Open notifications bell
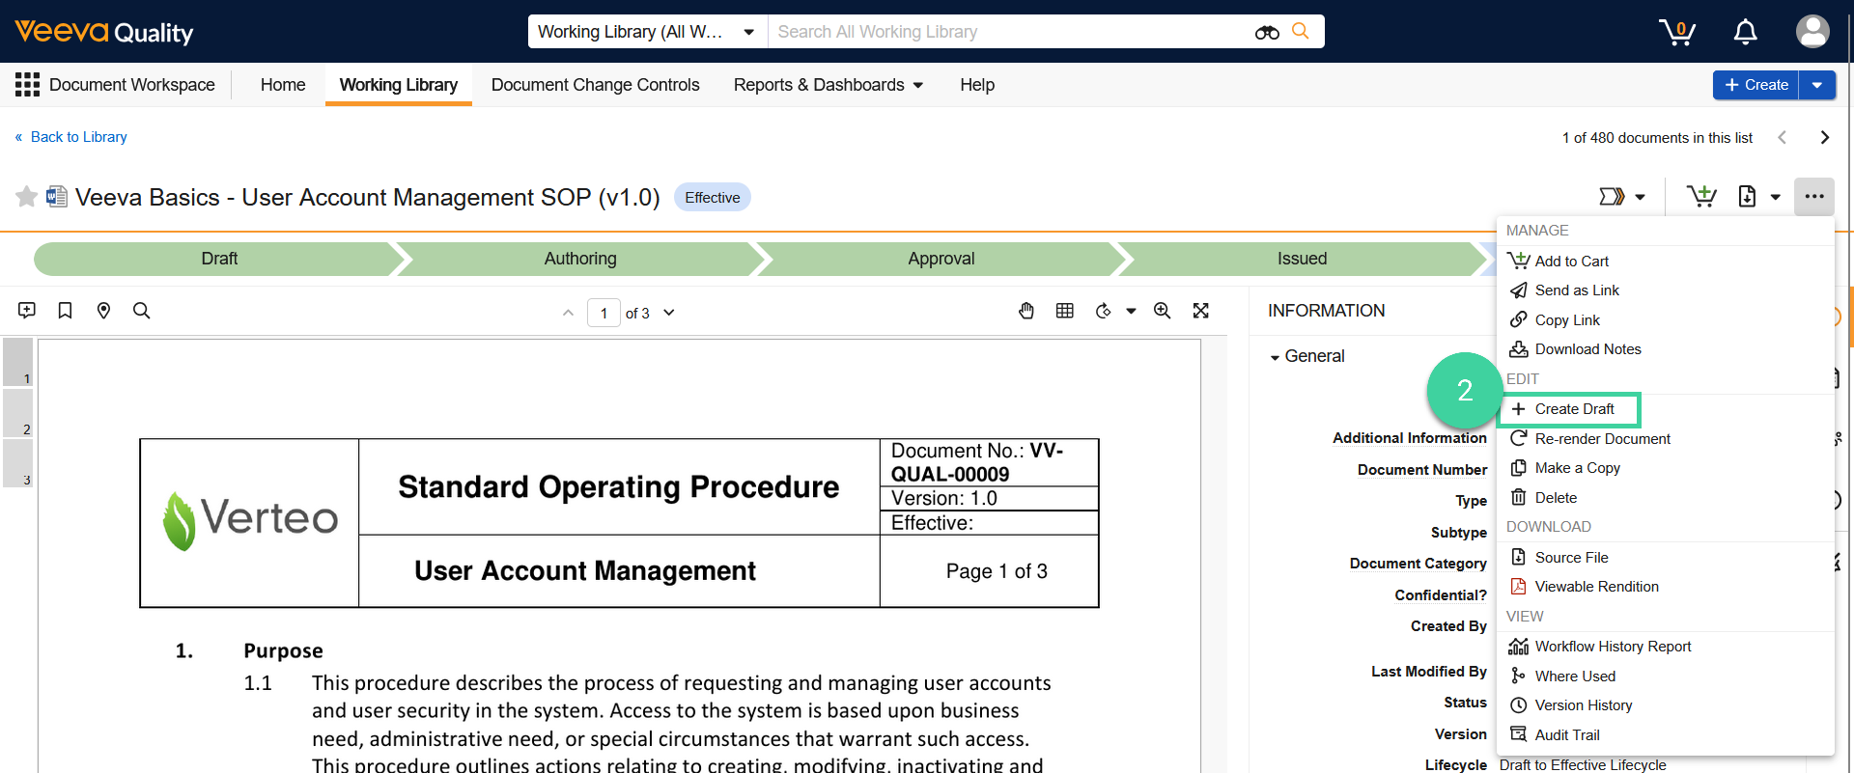The height and width of the screenshot is (773, 1854). [x=1745, y=32]
